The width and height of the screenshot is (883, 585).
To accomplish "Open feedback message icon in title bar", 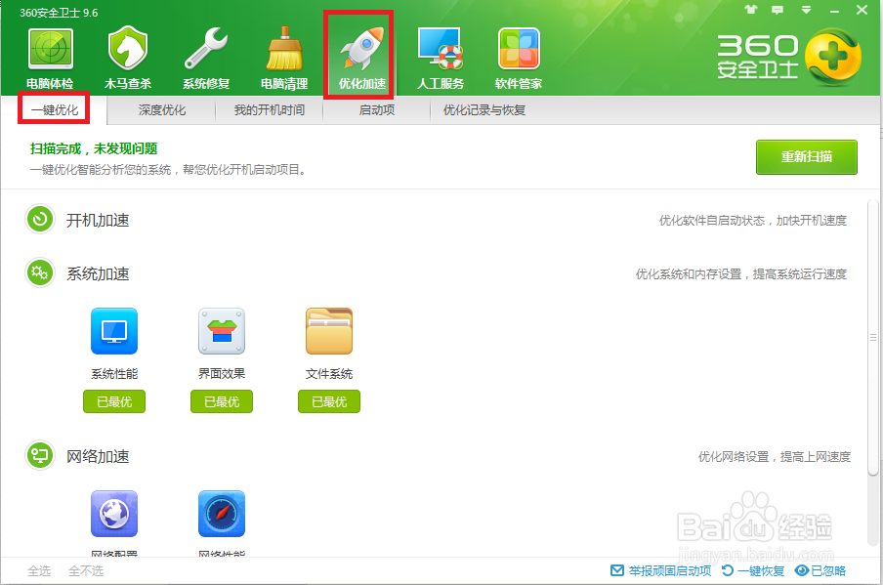I will (x=778, y=10).
